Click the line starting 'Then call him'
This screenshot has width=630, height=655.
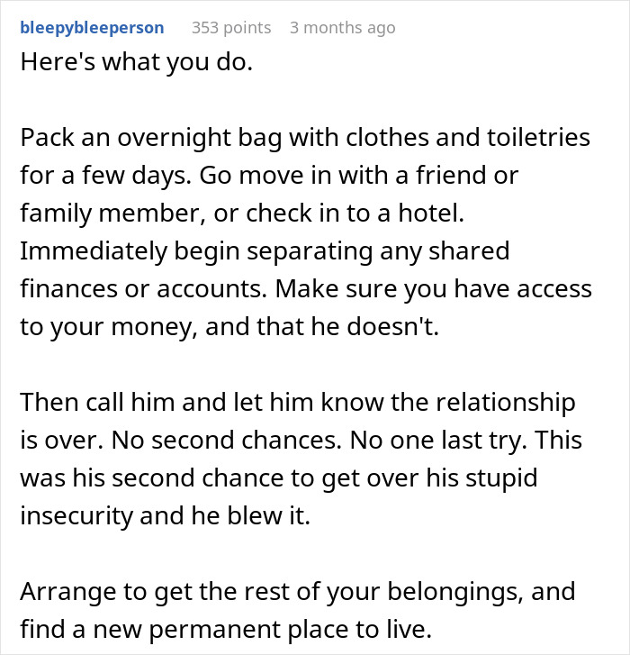point(298,402)
